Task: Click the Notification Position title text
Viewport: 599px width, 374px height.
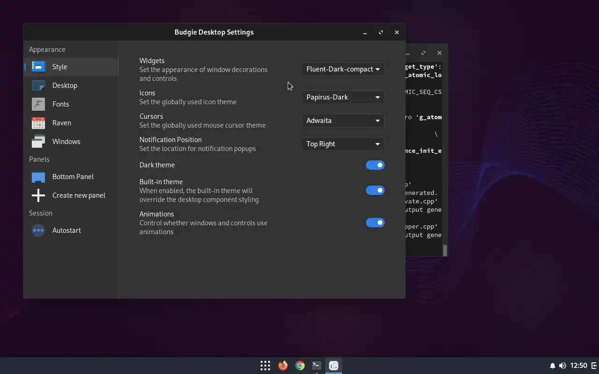Action: pyautogui.click(x=170, y=140)
